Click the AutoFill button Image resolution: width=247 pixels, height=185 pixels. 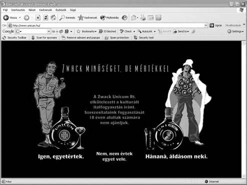coord(164,31)
